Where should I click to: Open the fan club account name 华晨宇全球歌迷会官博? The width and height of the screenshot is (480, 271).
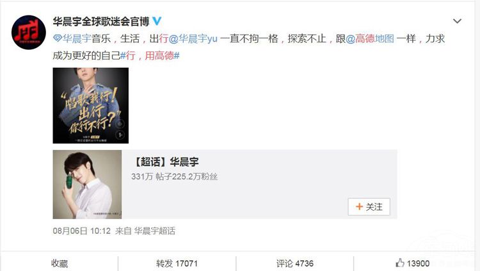tap(101, 21)
